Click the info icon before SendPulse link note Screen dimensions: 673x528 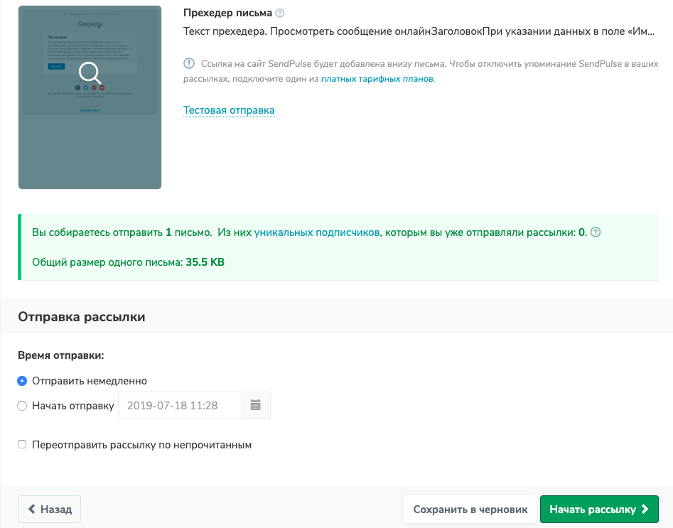(189, 63)
